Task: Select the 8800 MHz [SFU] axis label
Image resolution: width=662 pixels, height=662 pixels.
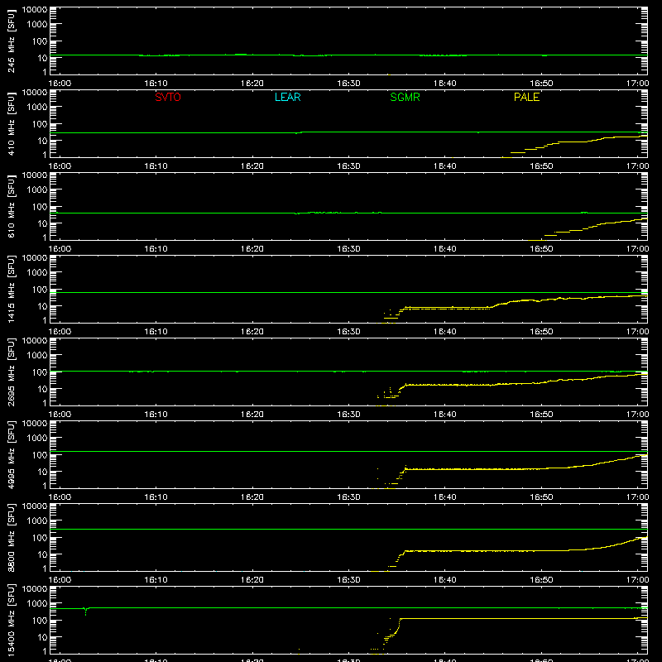Action: point(12,537)
